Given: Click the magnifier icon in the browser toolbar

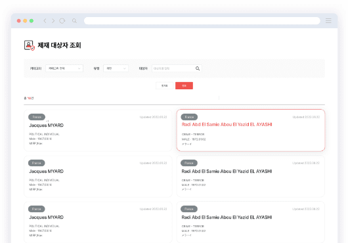Looking at the screenshot, I should (x=74, y=20).
